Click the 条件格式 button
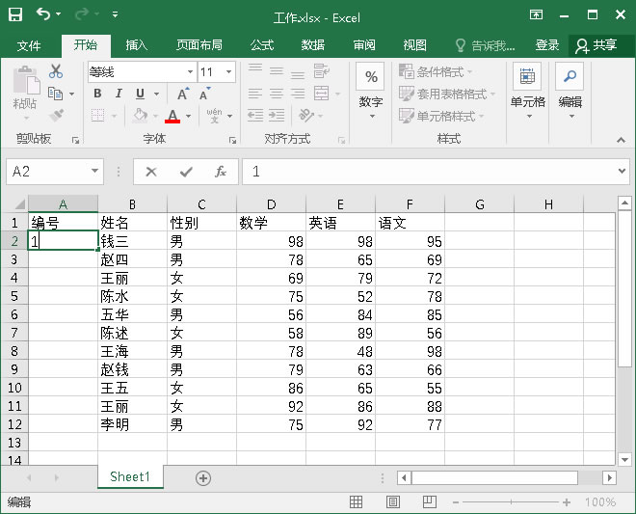This screenshot has height=514, width=636. tap(436, 72)
